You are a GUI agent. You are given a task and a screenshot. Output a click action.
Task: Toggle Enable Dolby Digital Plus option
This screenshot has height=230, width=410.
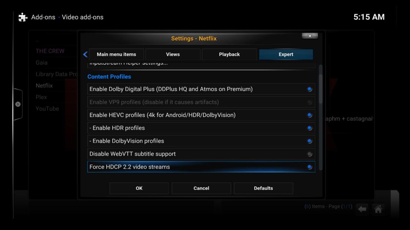point(201,89)
